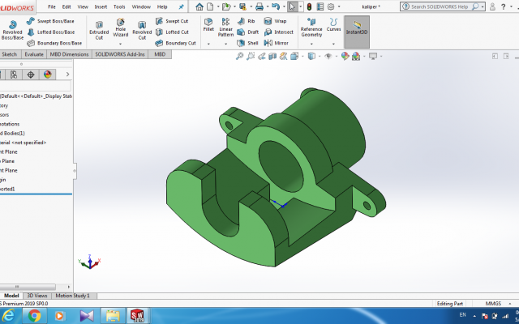Click the MMGS unit system status entry
The width and height of the screenshot is (519, 324).
(493, 303)
